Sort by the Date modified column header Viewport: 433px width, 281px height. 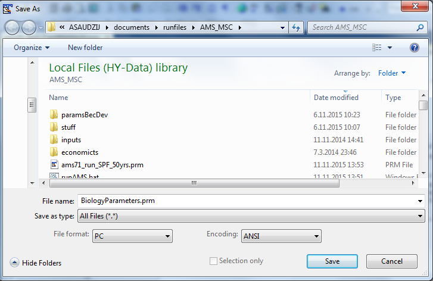[336, 97]
